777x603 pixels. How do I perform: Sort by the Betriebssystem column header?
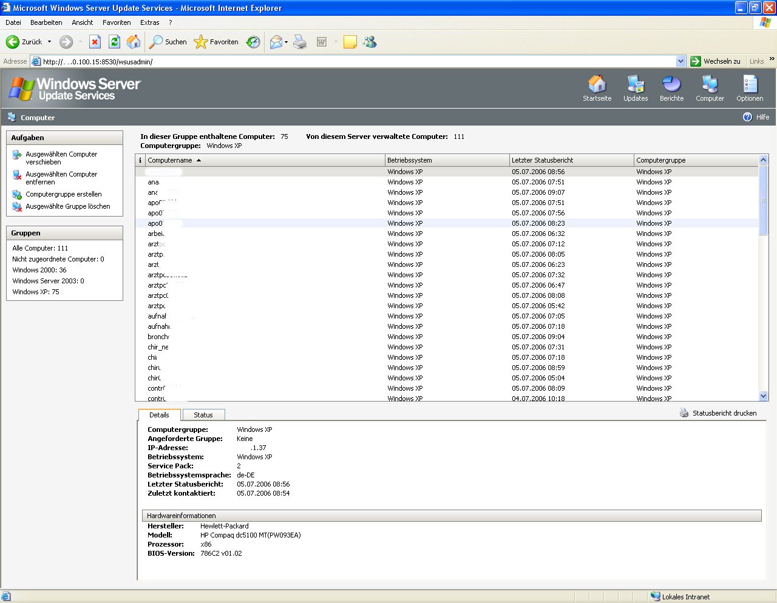447,160
